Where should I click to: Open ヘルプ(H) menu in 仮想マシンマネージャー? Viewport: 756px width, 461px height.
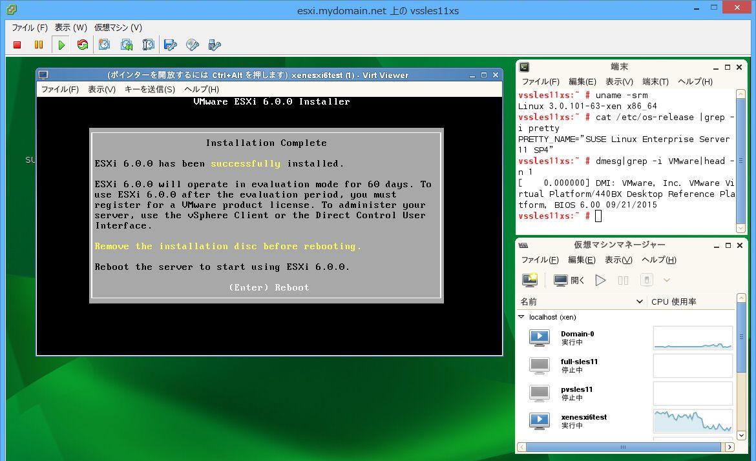pyautogui.click(x=658, y=260)
